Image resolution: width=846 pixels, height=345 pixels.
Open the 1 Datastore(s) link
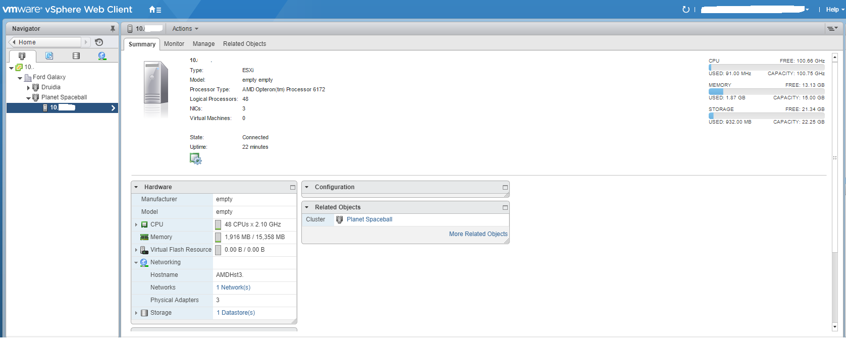(236, 313)
